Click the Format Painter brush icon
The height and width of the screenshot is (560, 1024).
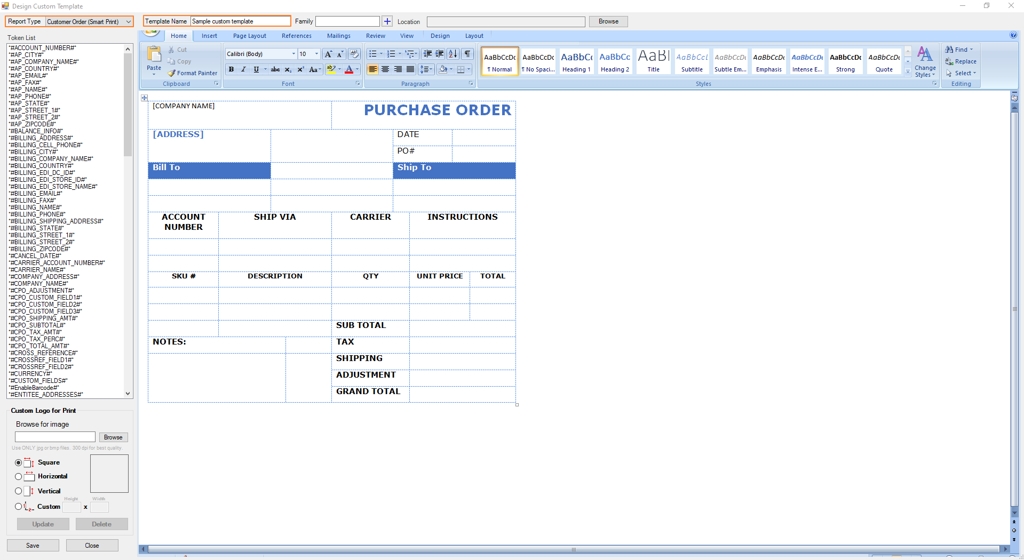click(x=172, y=73)
